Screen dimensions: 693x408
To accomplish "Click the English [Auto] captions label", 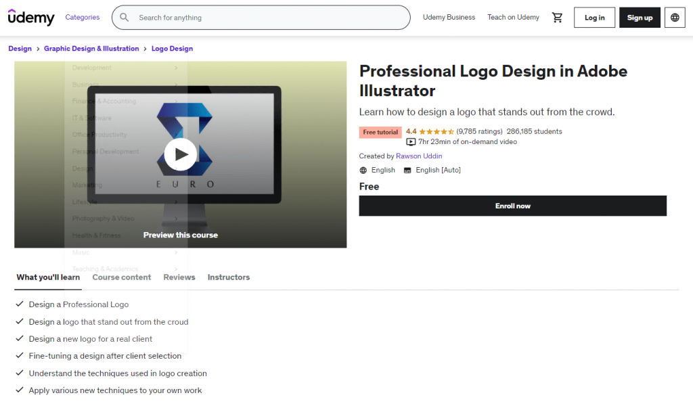I will [x=438, y=171].
